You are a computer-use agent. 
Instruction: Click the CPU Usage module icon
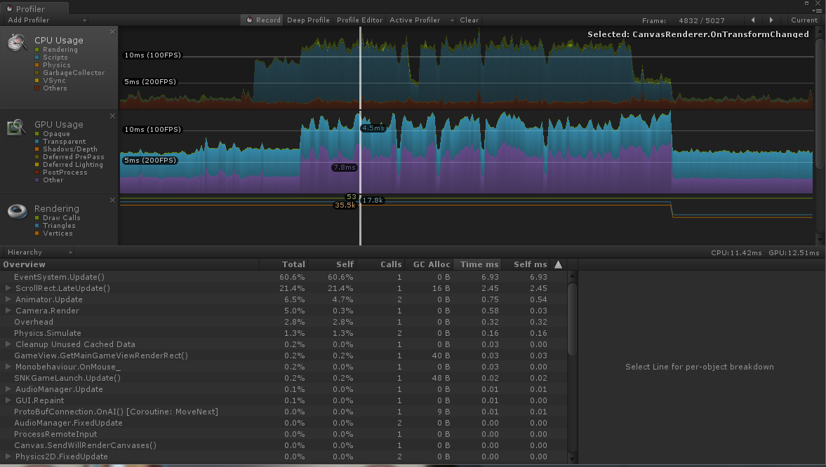pos(16,42)
